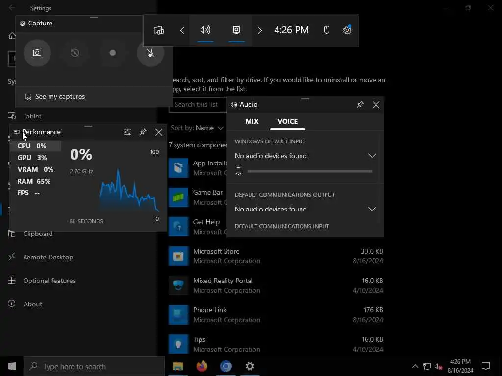Select the GPU metric in Performance
This screenshot has height=376, width=502.
[35, 158]
